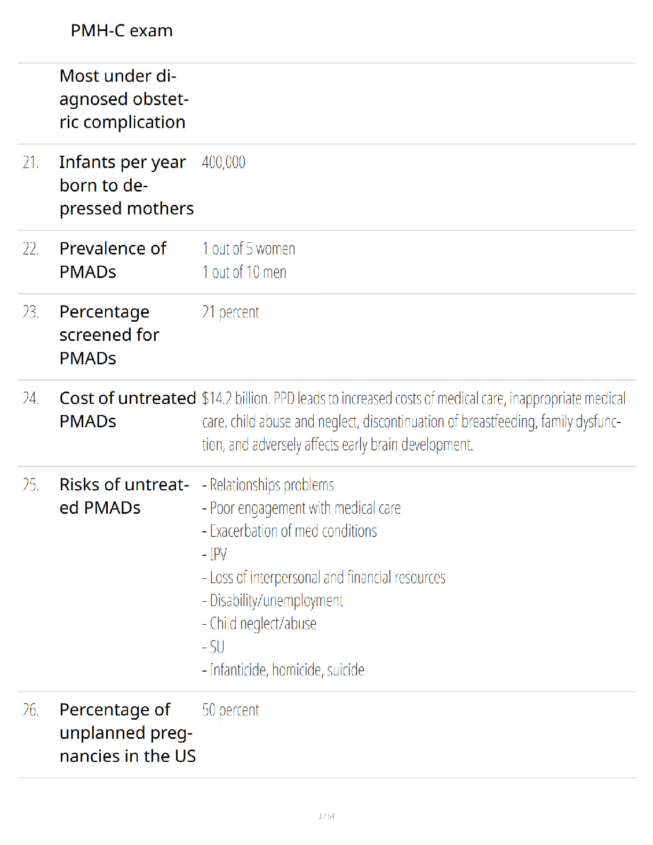Screen dimensions: 653x845
Task: Click the 3 / 64 page number
Action: [326, 816]
